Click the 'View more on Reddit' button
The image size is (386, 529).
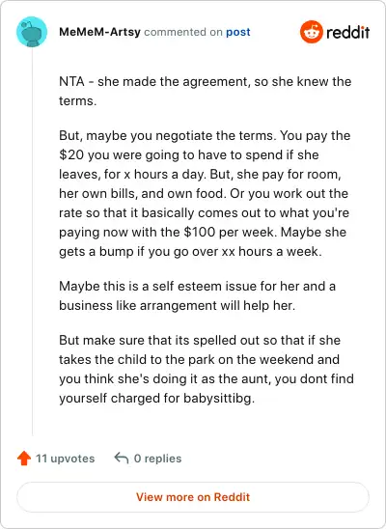[x=193, y=497]
